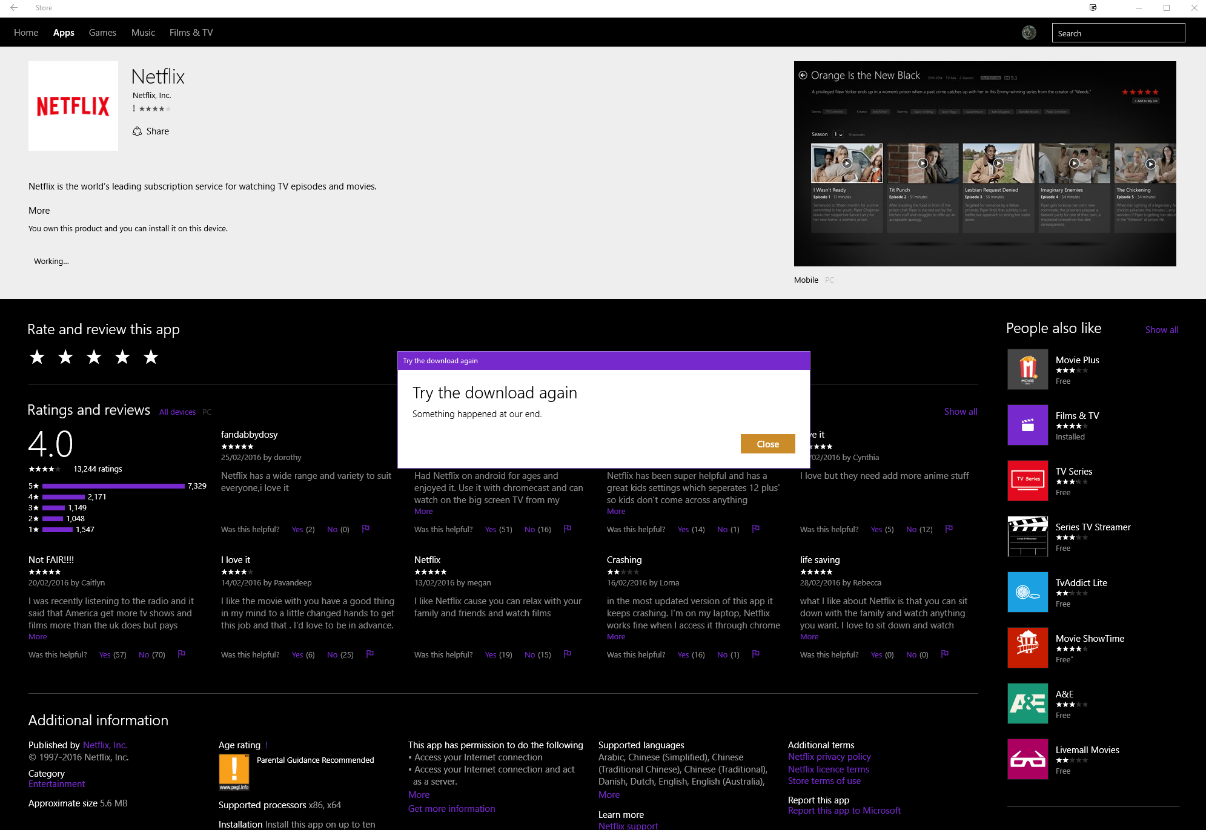Switch screenshots to PC view
This screenshot has height=830, width=1206.
pyautogui.click(x=829, y=280)
